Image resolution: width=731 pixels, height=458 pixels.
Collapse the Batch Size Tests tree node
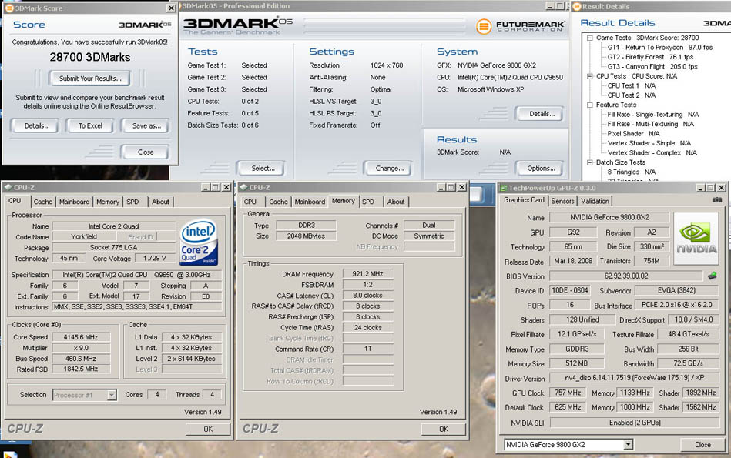[590, 162]
